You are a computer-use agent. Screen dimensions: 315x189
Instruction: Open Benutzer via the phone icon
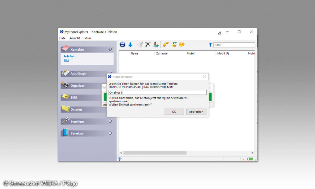coord(66,133)
